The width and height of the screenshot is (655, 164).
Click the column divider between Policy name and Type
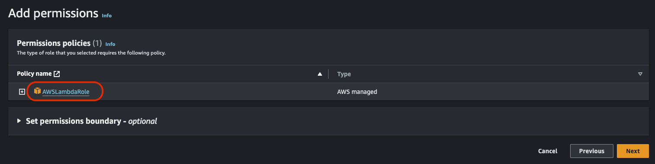328,74
